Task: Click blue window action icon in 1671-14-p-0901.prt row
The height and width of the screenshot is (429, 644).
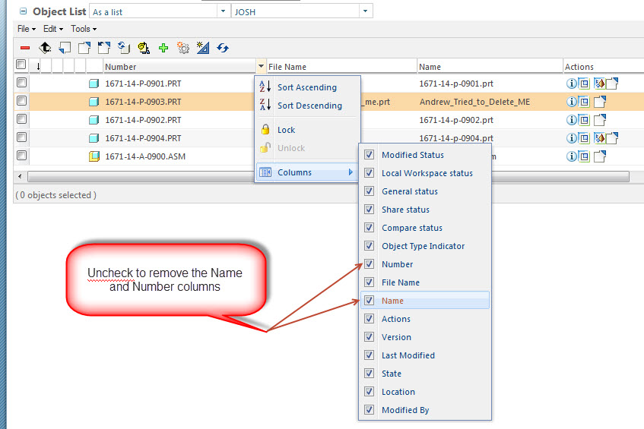Action: point(584,84)
